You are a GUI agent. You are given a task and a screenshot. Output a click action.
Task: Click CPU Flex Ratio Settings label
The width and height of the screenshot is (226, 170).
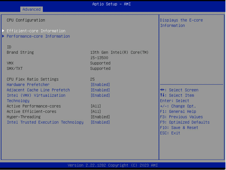pos(33,79)
